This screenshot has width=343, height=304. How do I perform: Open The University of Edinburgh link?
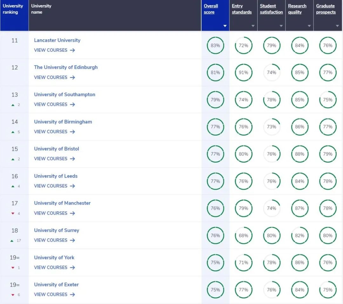coord(66,67)
